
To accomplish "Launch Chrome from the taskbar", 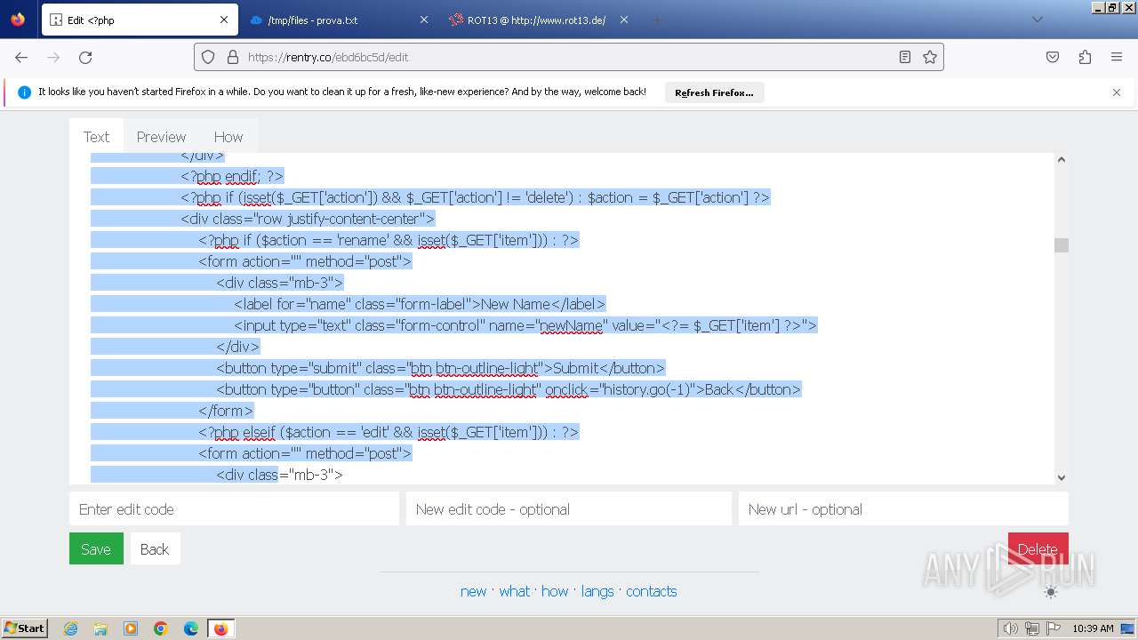I will [161, 628].
